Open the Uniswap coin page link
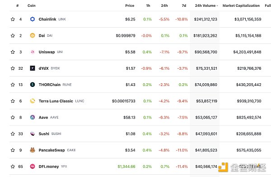271x177 pixels. click(47, 52)
